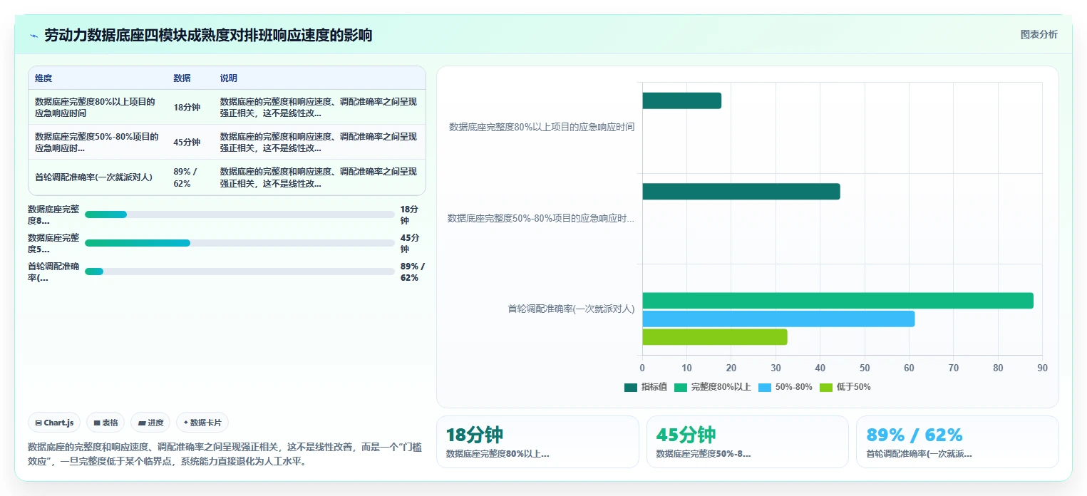Select the Chart.js tag
Screen dimensions: 1087x496
coord(55,423)
